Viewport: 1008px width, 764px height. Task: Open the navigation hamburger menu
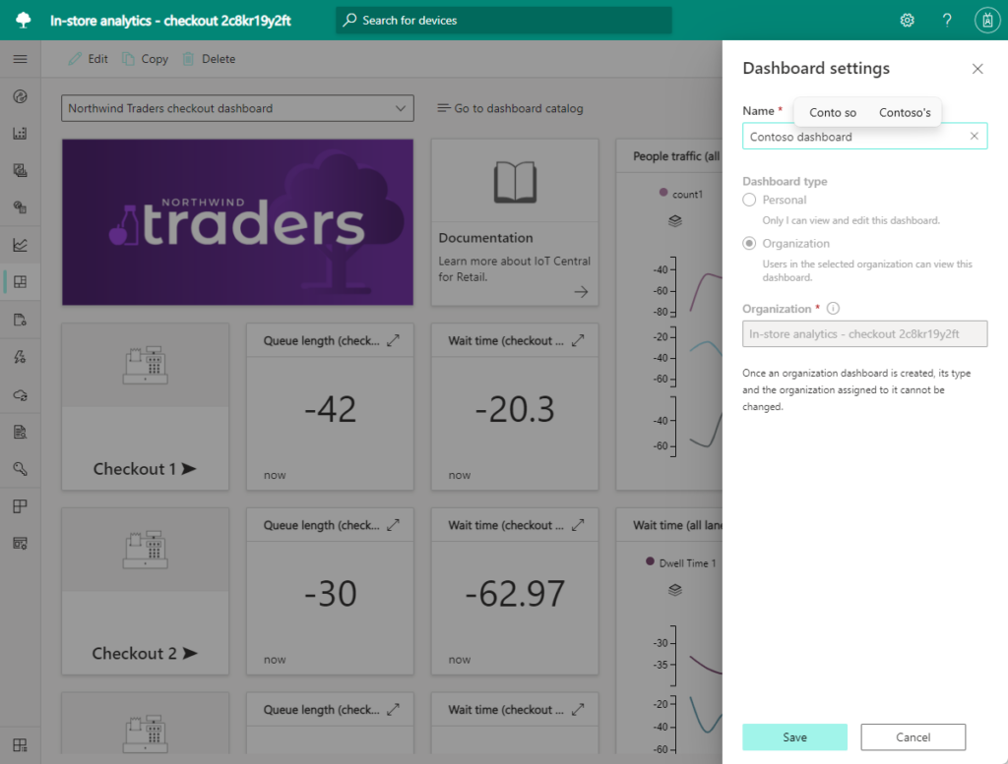[20, 57]
